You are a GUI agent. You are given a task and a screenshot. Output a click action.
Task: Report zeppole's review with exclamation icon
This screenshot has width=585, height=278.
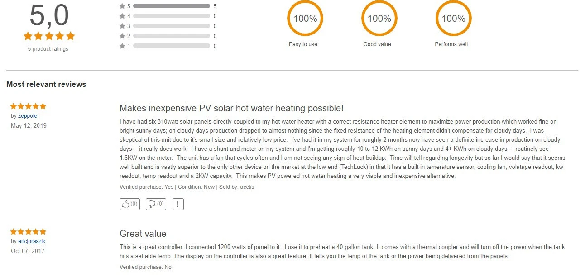click(x=178, y=204)
